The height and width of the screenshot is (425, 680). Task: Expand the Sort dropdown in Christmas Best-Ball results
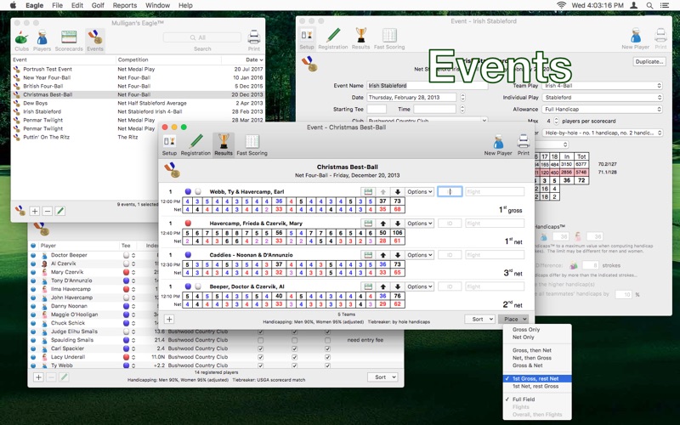[x=479, y=320]
